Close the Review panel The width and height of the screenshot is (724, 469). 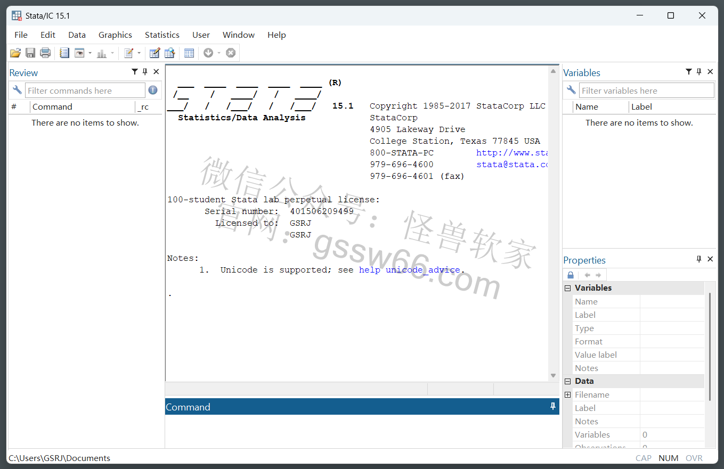[156, 72]
